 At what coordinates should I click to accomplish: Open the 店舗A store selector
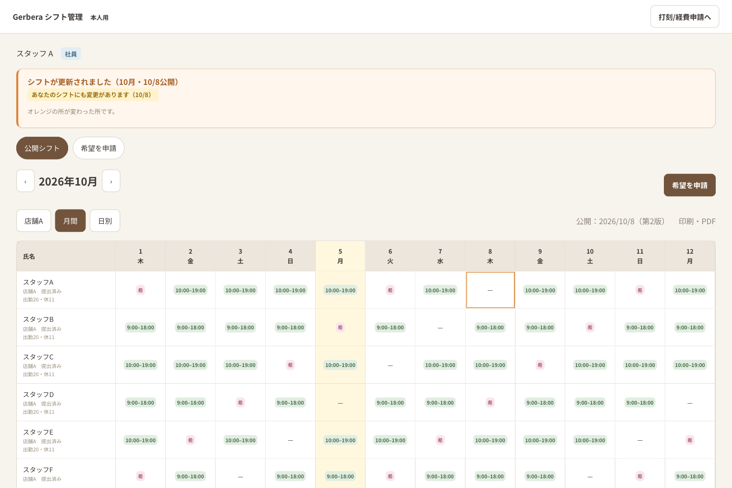tap(34, 221)
